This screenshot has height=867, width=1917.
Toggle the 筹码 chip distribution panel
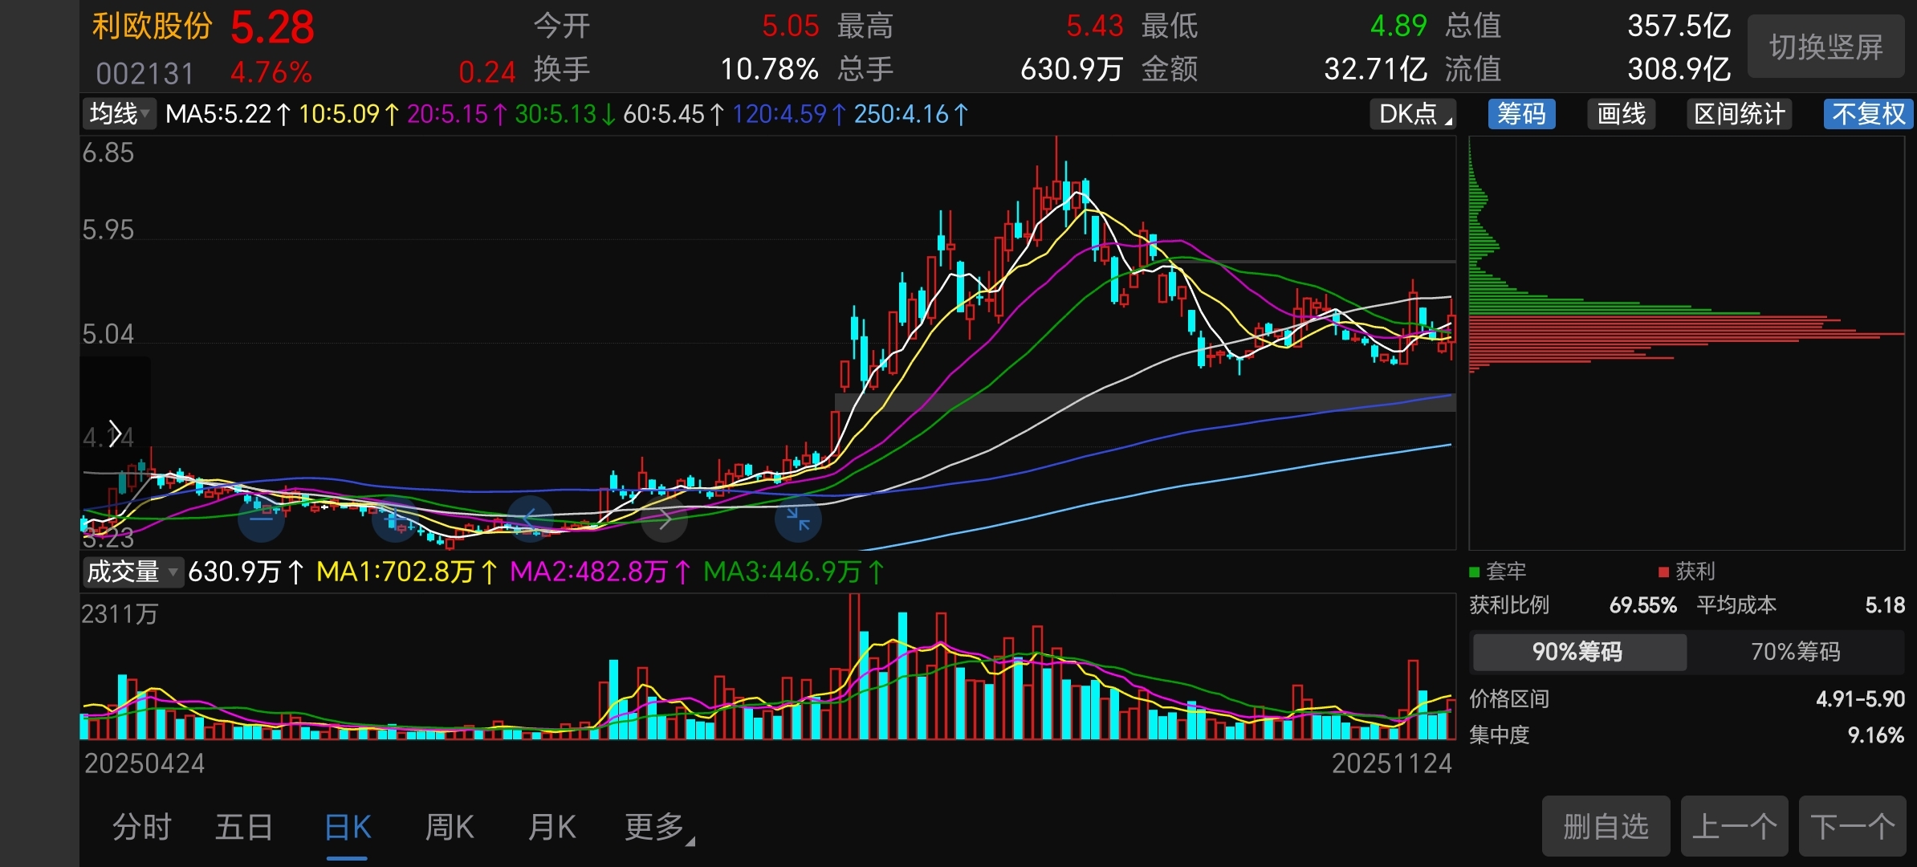1521,114
